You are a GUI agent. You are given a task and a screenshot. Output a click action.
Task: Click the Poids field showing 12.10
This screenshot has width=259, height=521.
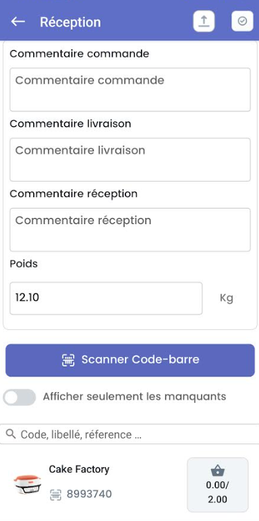point(106,298)
